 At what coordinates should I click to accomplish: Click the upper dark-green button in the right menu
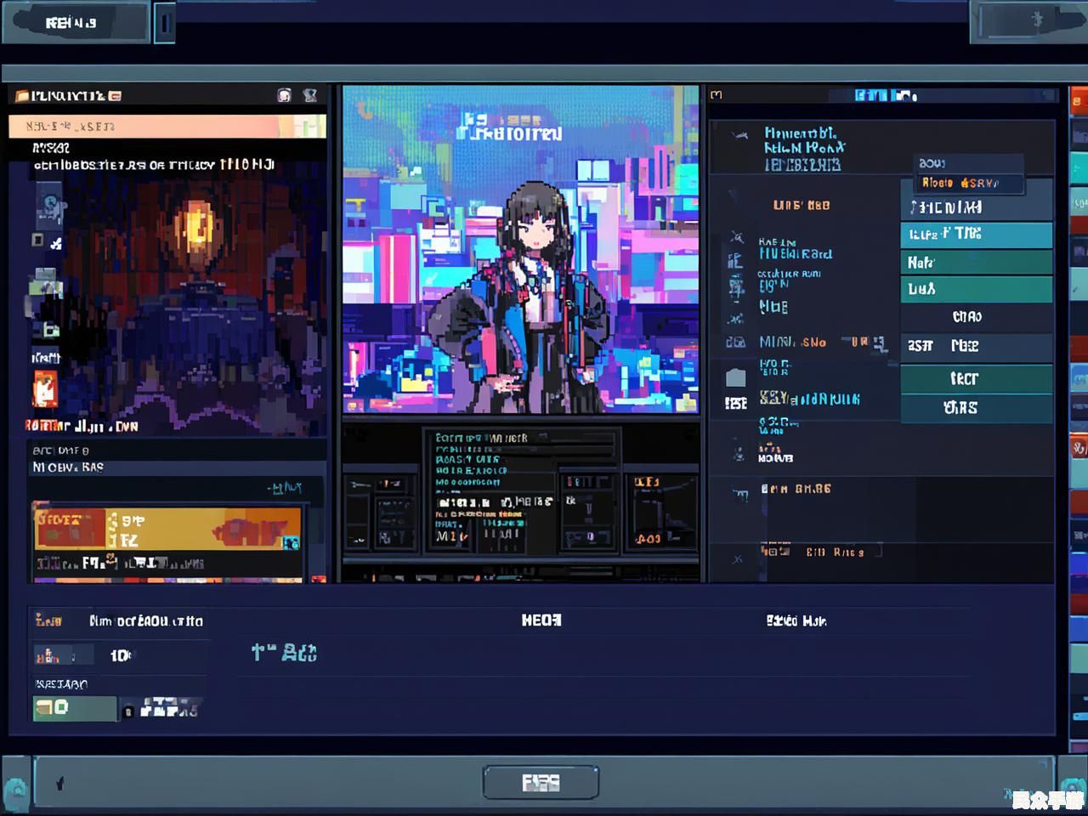[x=977, y=378]
